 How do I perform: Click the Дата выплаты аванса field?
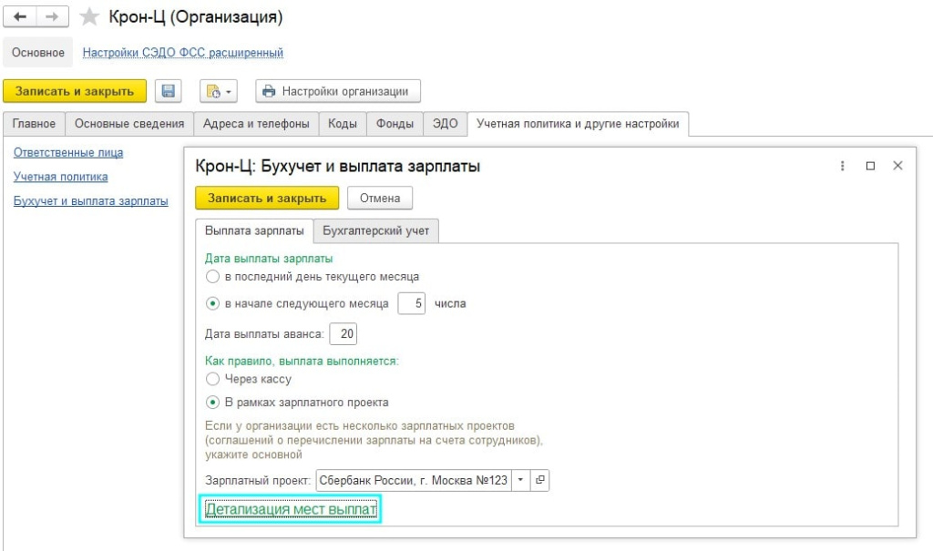coord(343,334)
